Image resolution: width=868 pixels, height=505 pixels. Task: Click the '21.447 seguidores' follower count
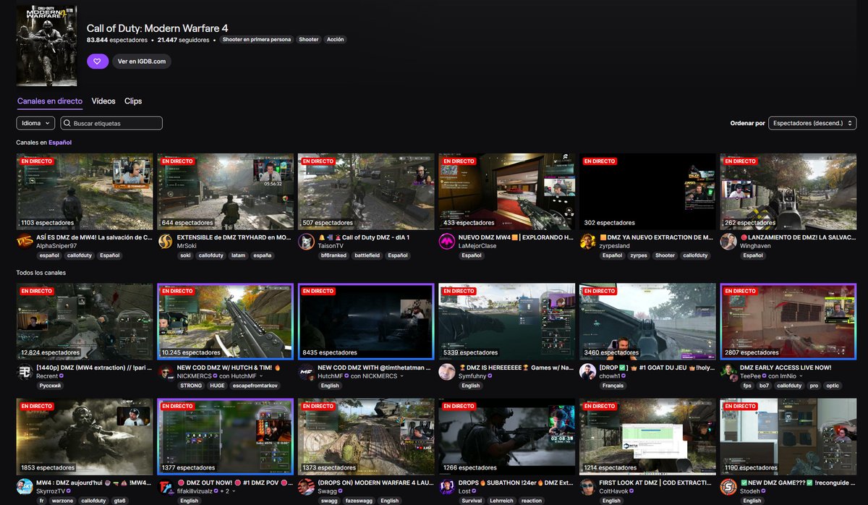(183, 40)
